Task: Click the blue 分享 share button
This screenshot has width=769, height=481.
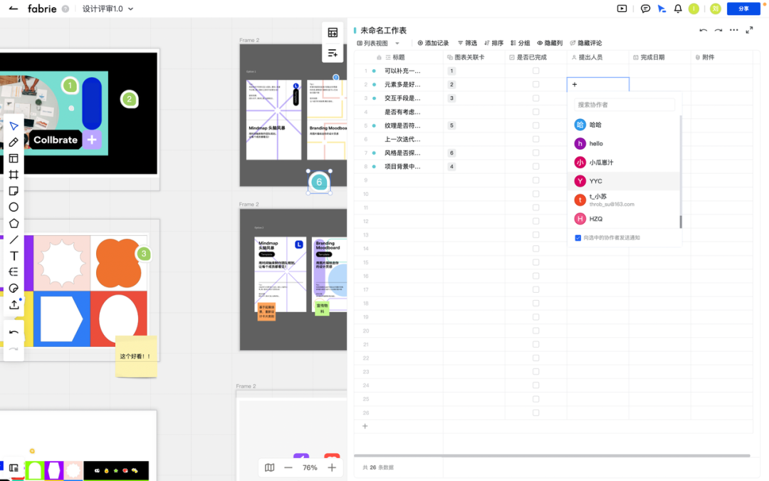Action: [x=743, y=9]
